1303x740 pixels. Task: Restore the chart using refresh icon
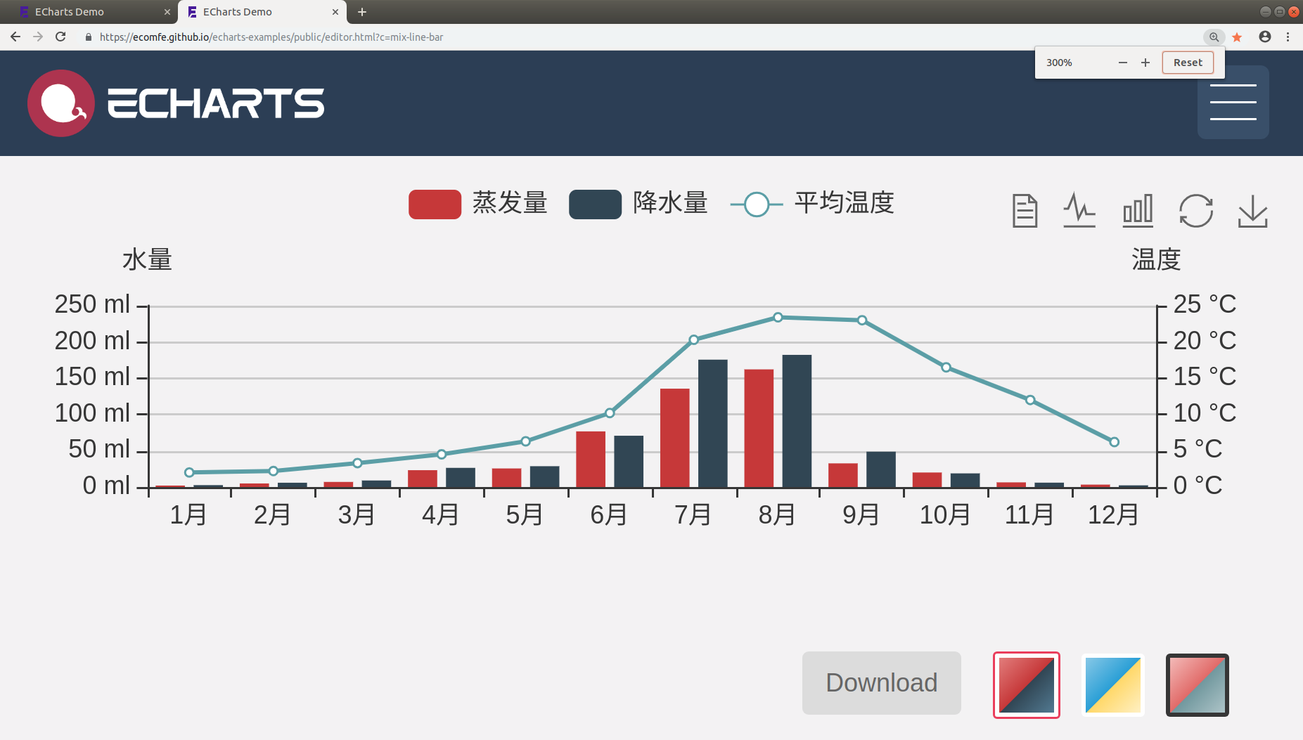(1196, 211)
